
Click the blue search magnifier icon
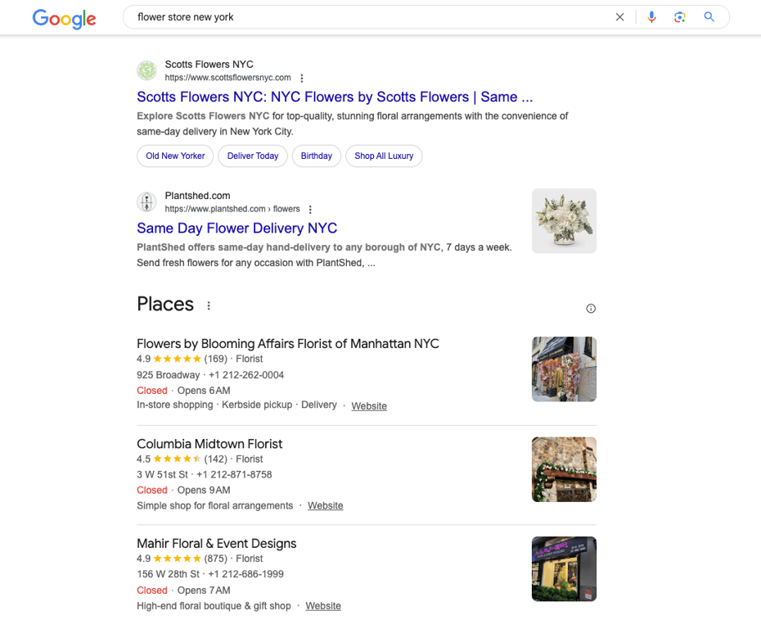[709, 16]
